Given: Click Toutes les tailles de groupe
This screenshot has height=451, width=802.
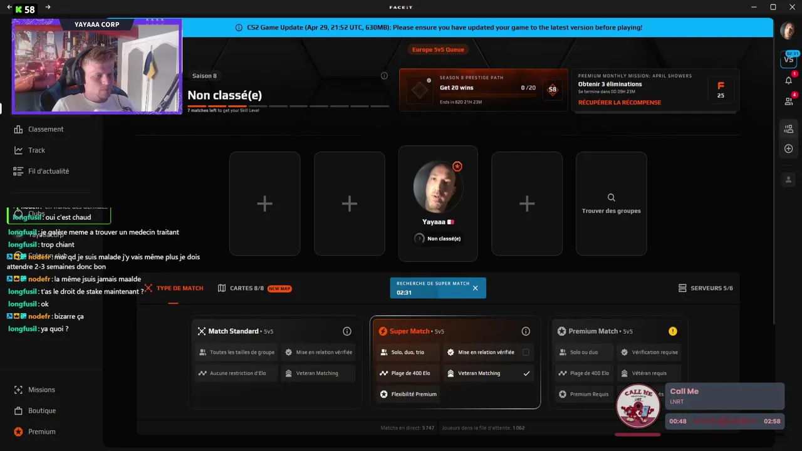Looking at the screenshot, I should (236, 352).
